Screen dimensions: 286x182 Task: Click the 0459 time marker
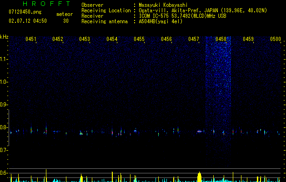(x=248, y=39)
